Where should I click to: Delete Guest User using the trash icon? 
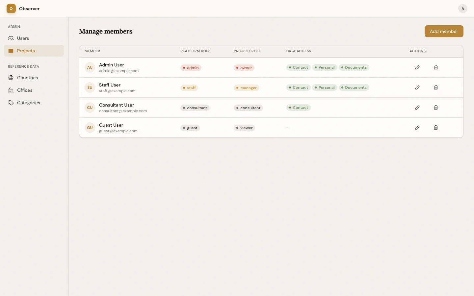tap(435, 128)
